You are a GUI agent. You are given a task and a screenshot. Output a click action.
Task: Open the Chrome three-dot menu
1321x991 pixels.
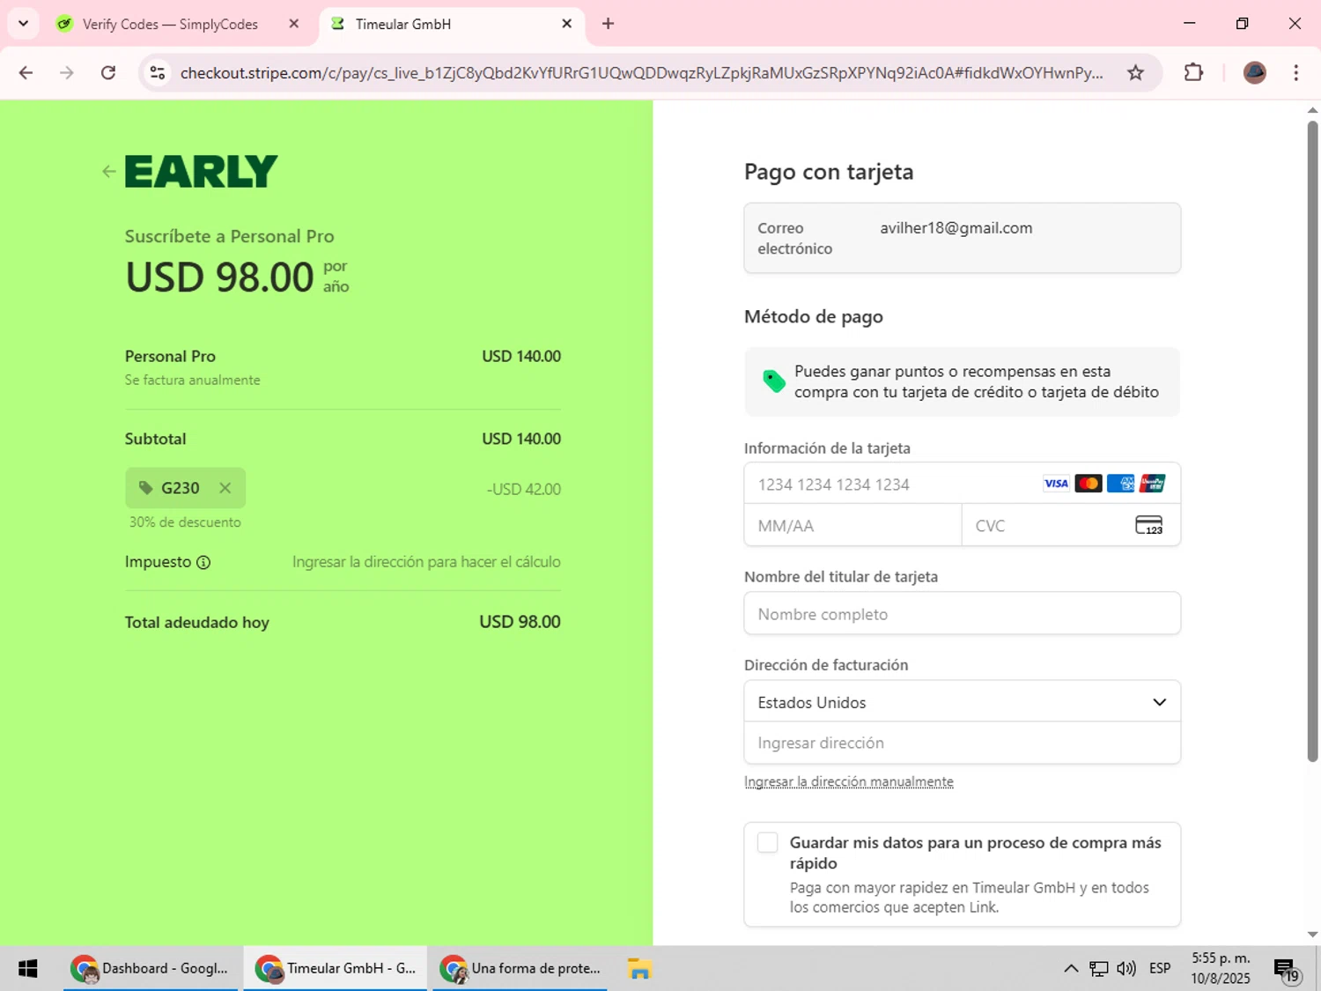(1296, 73)
